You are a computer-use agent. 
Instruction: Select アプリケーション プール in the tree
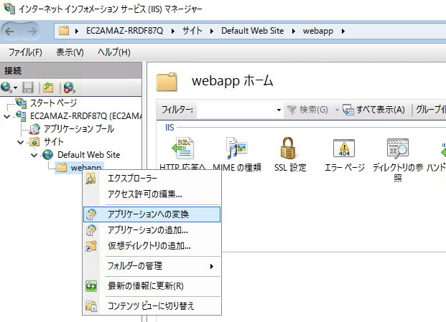(x=79, y=129)
